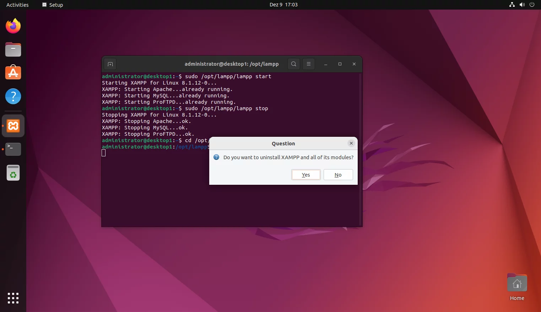Click the 'sudo /opt/lampp/lampp stop' command line
This screenshot has height=312, width=541.
tap(227, 108)
